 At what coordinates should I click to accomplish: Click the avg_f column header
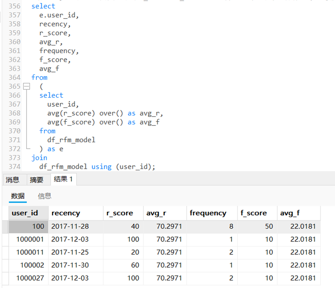299,213
